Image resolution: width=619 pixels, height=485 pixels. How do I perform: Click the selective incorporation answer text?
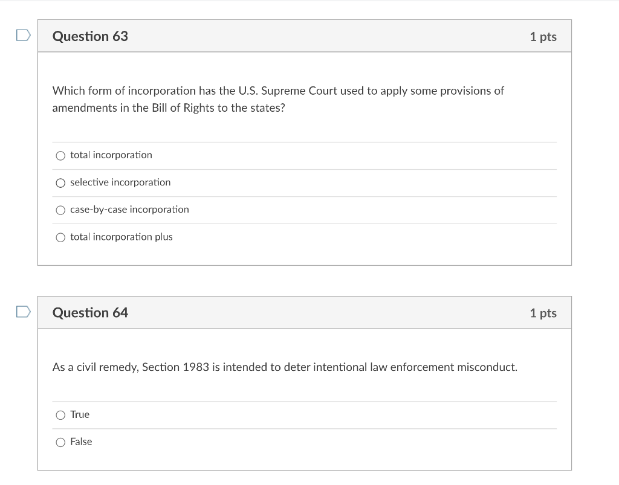[x=120, y=182]
